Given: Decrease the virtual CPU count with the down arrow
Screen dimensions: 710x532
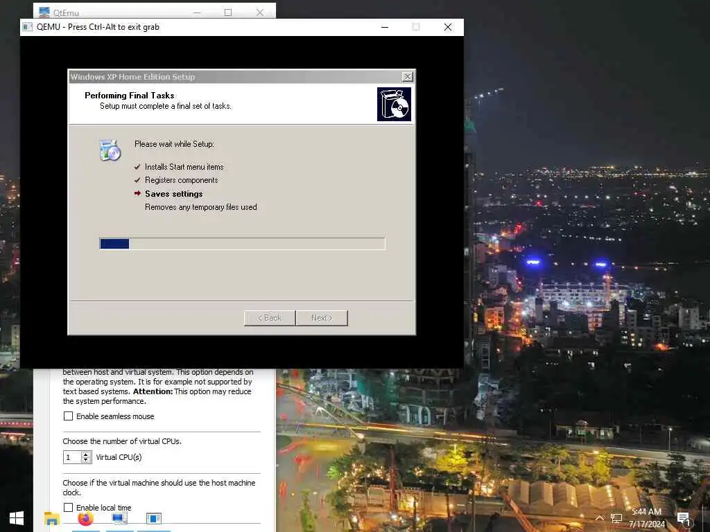Looking at the screenshot, I should [86, 461].
